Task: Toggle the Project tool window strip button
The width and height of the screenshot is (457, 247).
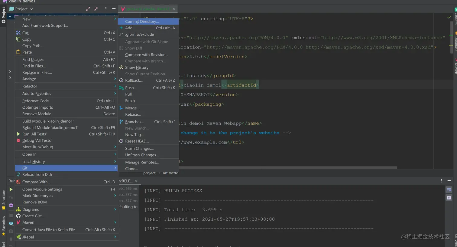Action: 3,15
